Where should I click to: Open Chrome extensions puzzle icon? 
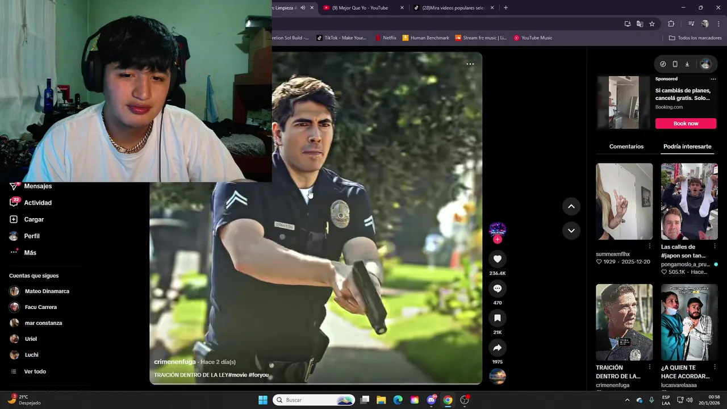(x=671, y=24)
